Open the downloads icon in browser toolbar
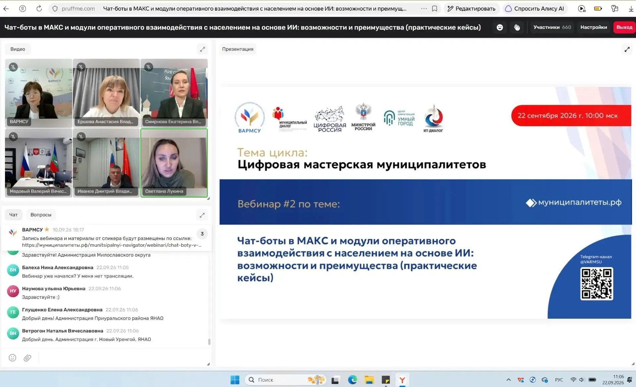The width and height of the screenshot is (636, 387). coord(631,9)
